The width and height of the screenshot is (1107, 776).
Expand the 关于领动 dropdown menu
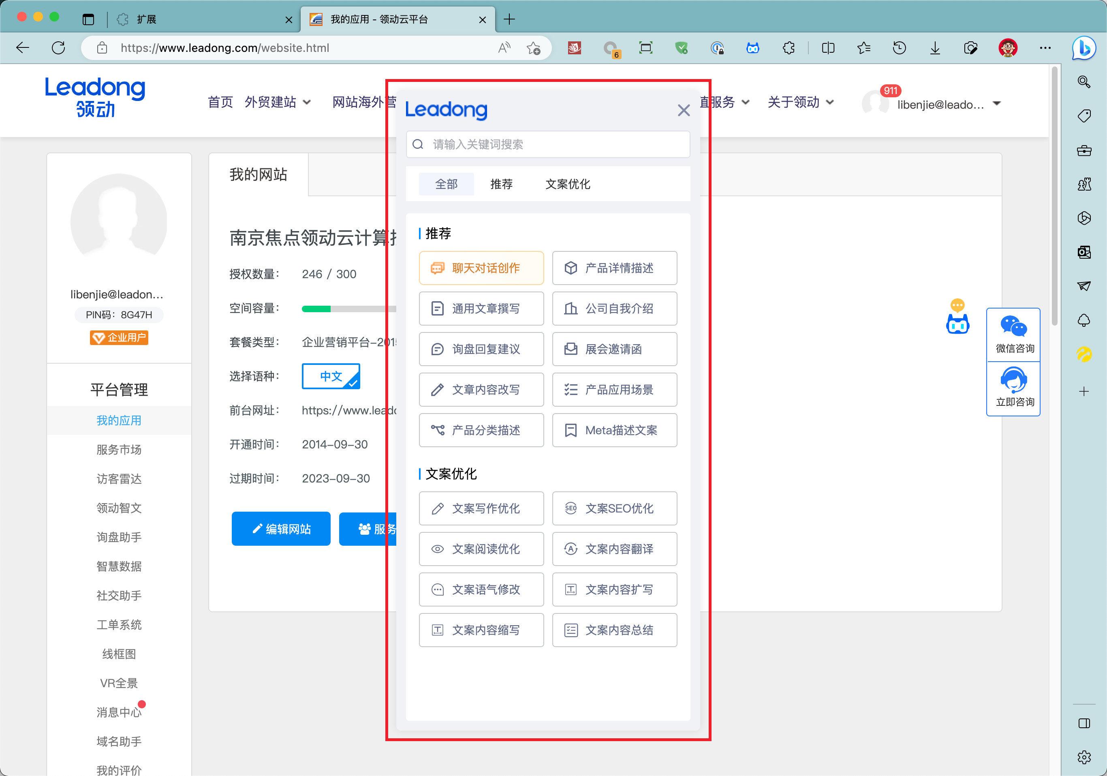pyautogui.click(x=800, y=102)
